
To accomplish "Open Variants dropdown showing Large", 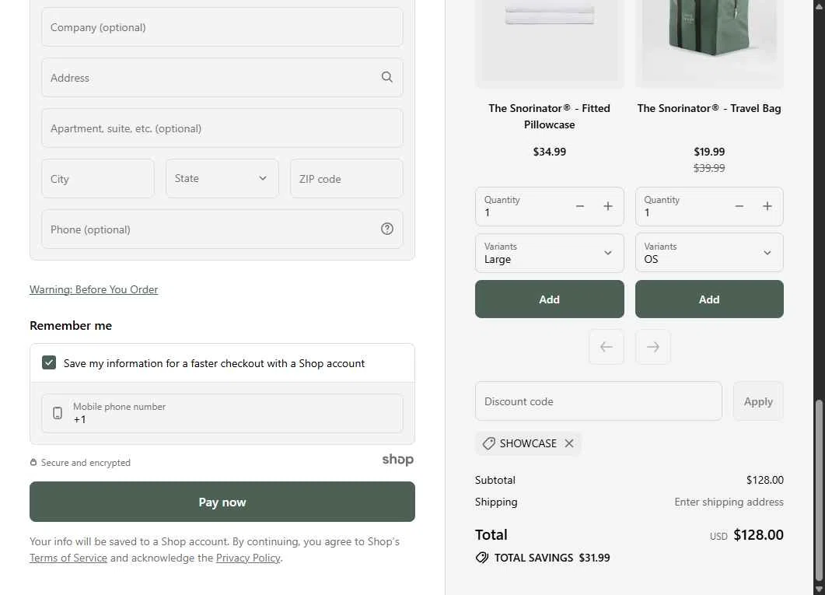I will coord(549,253).
